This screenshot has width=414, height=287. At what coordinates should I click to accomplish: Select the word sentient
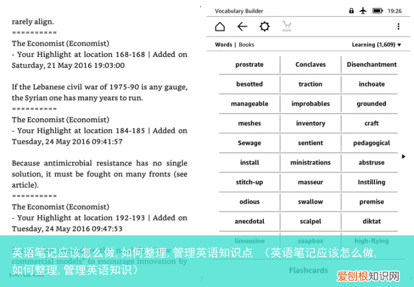point(310,143)
